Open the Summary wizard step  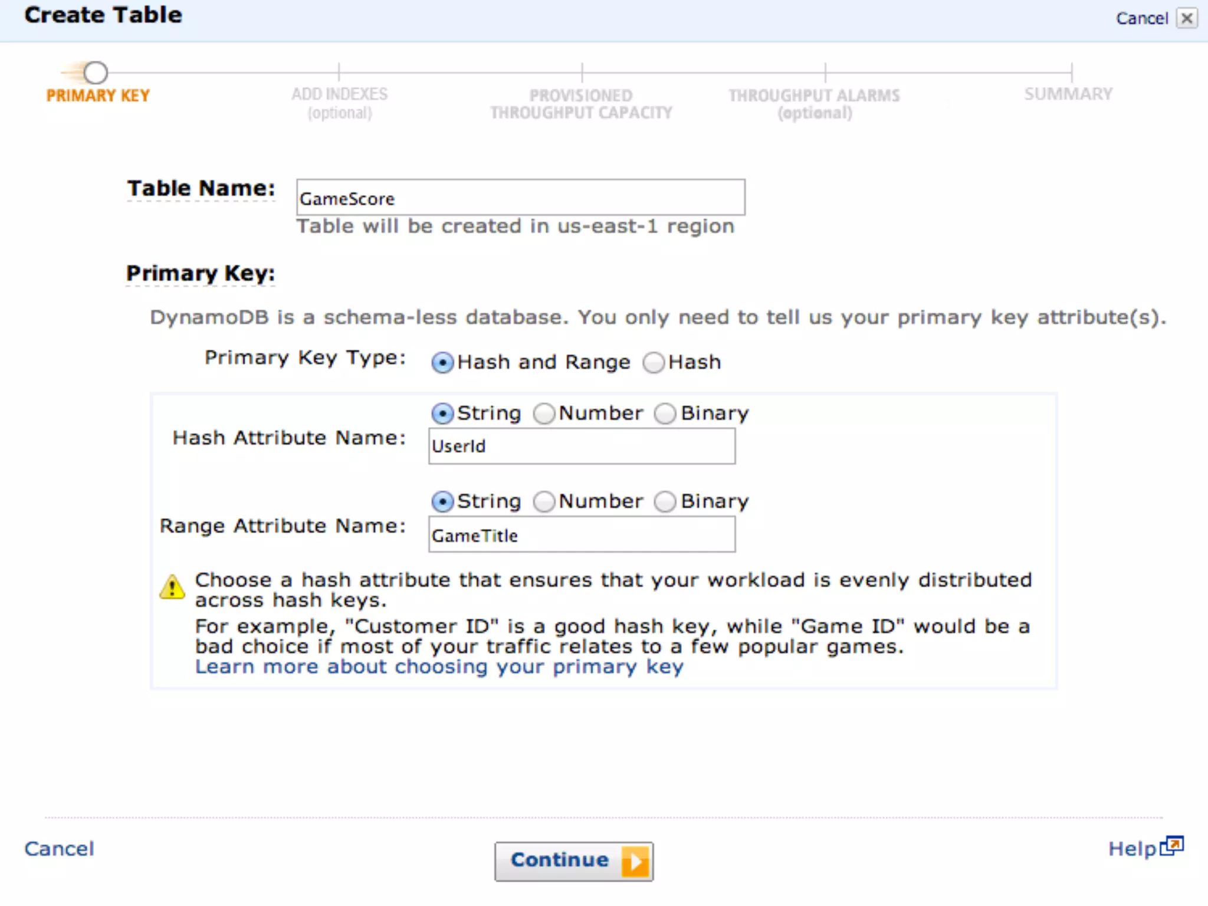[1068, 94]
